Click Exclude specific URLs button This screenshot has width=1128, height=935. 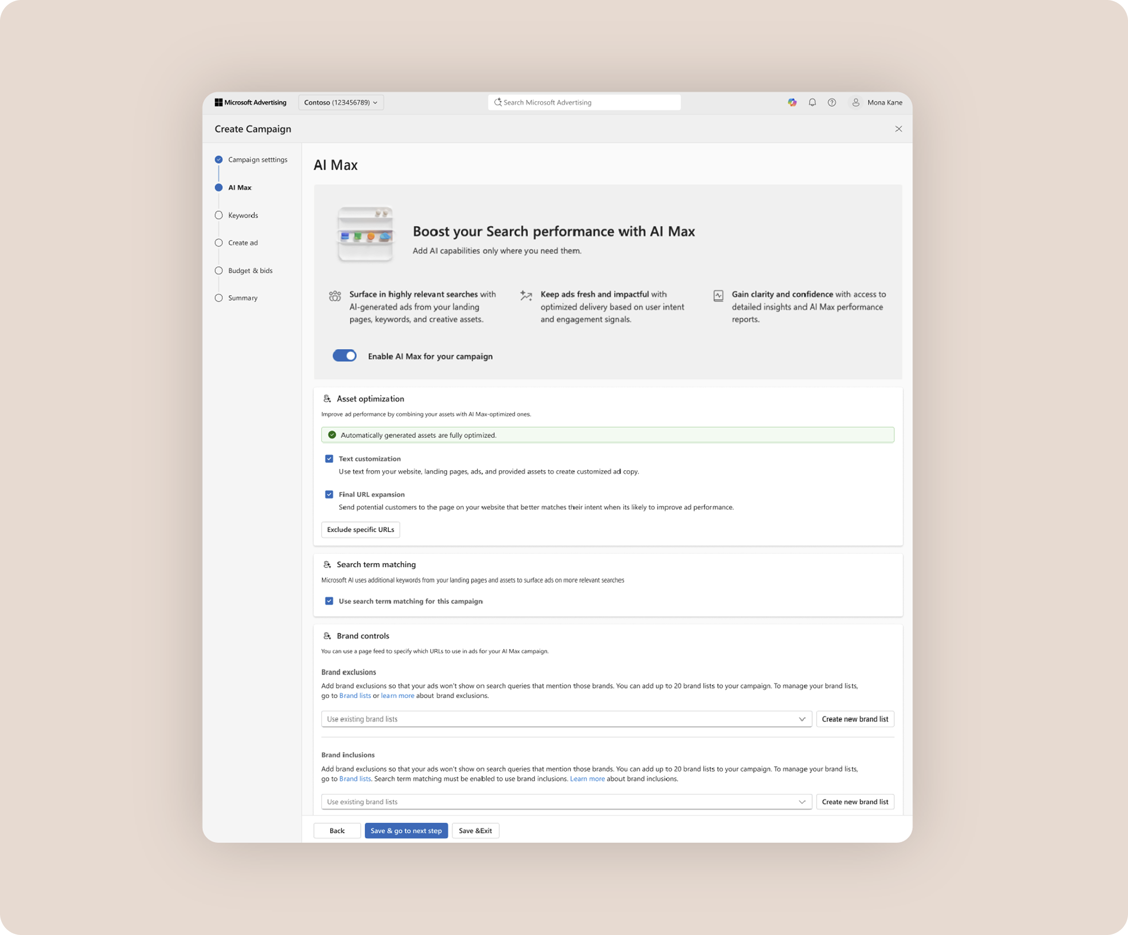[361, 530]
